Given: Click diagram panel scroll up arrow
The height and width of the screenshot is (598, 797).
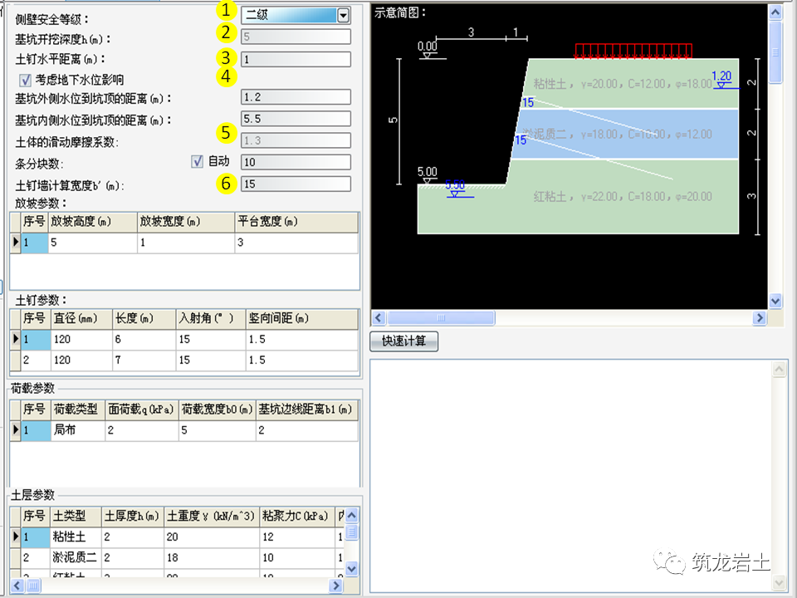Looking at the screenshot, I should click(x=775, y=12).
